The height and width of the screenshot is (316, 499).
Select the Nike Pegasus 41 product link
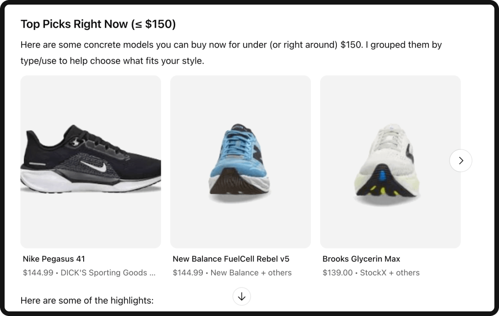pos(54,259)
